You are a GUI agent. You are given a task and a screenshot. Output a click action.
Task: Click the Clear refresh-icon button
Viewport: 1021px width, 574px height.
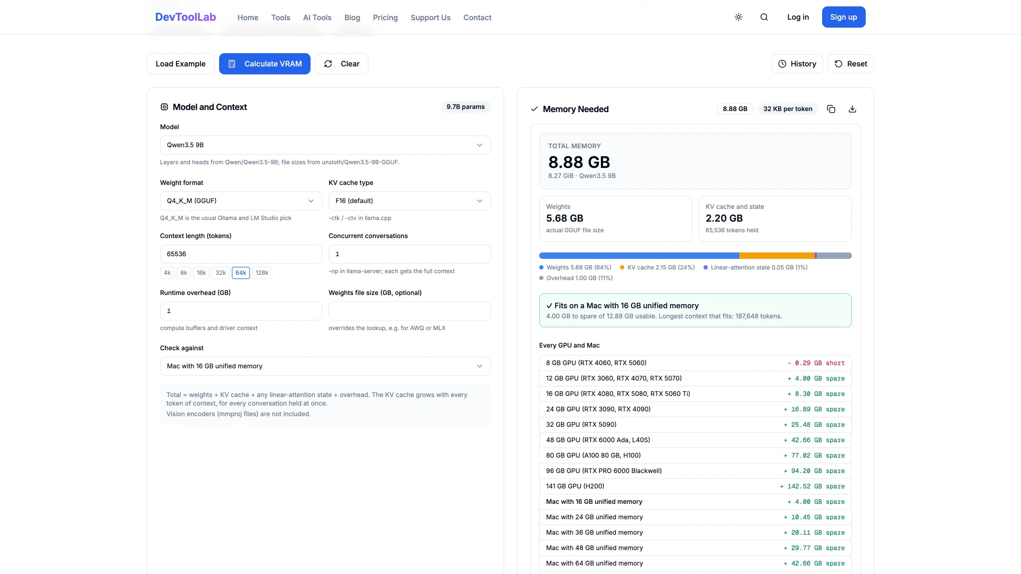[341, 64]
